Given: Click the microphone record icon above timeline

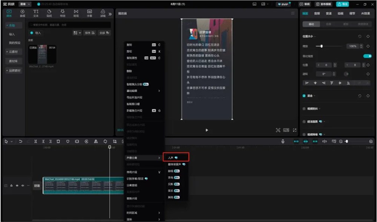Looking at the screenshot, I should click(283, 141).
